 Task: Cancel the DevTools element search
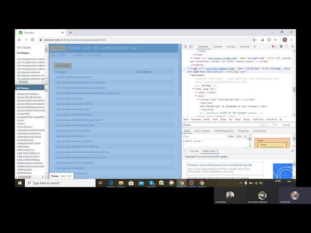click(286, 125)
